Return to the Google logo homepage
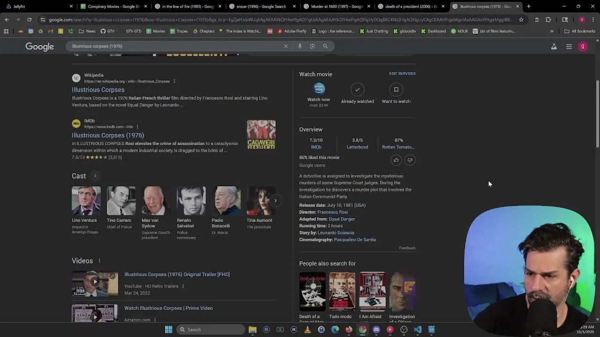 click(40, 47)
